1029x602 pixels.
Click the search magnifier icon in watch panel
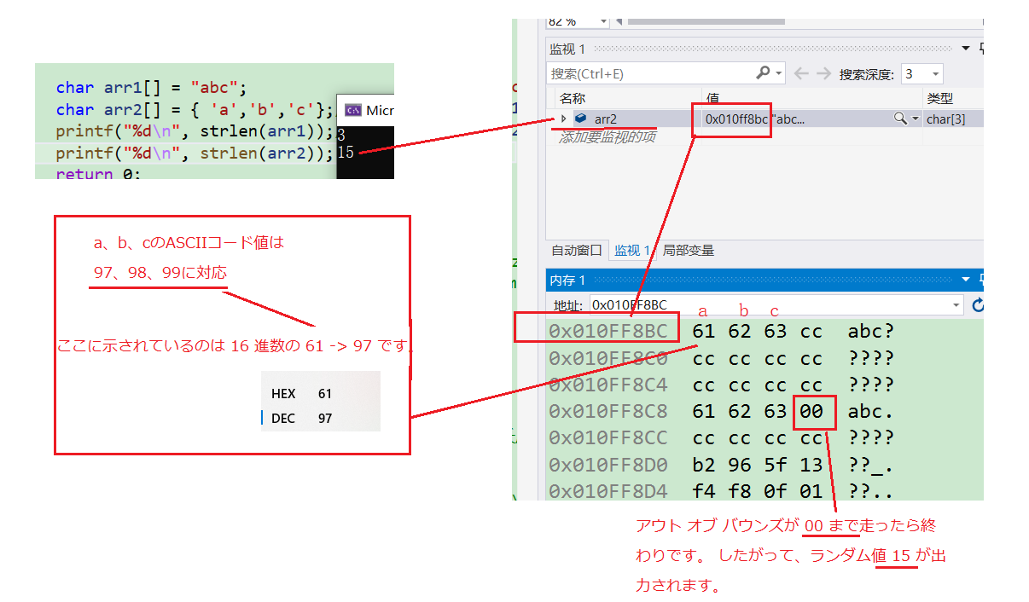(762, 73)
